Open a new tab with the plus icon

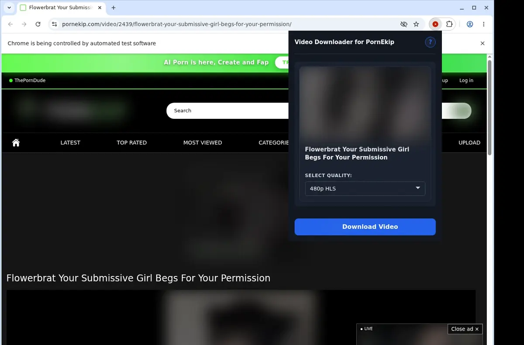(x=114, y=8)
